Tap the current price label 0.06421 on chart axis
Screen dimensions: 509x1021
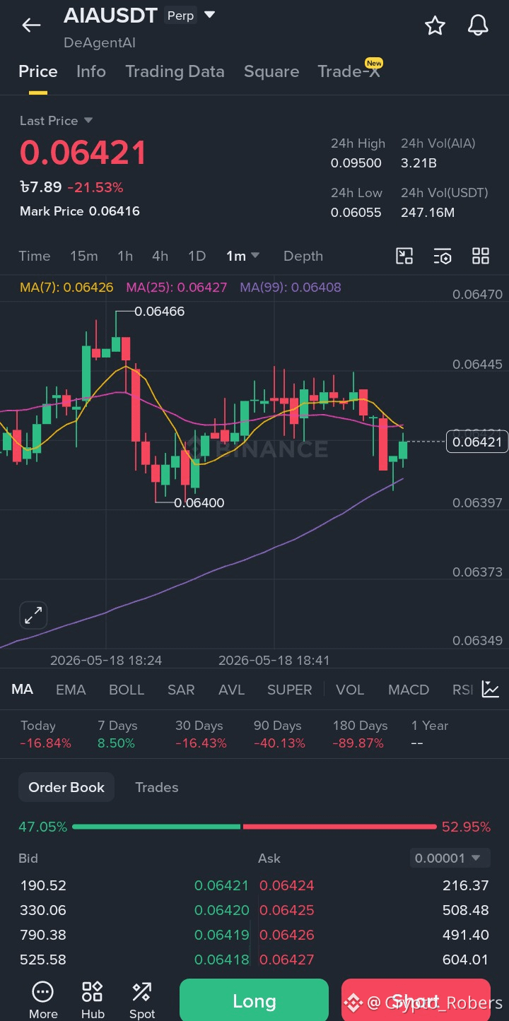(x=477, y=442)
